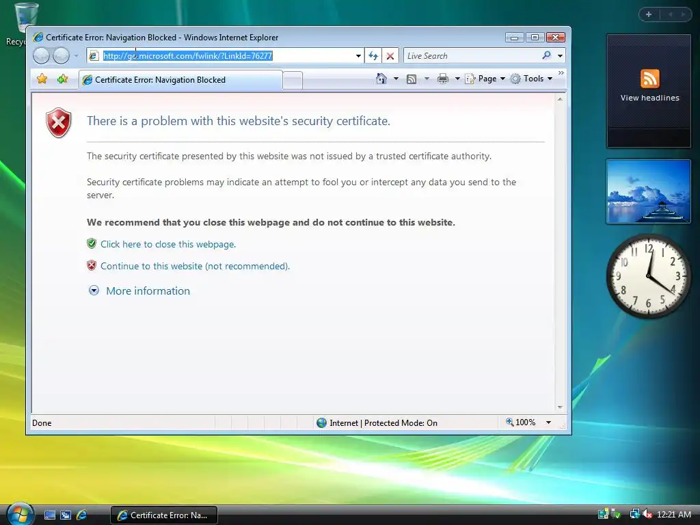700x525 pixels.
Task: Click the Back navigation button
Action: point(42,56)
